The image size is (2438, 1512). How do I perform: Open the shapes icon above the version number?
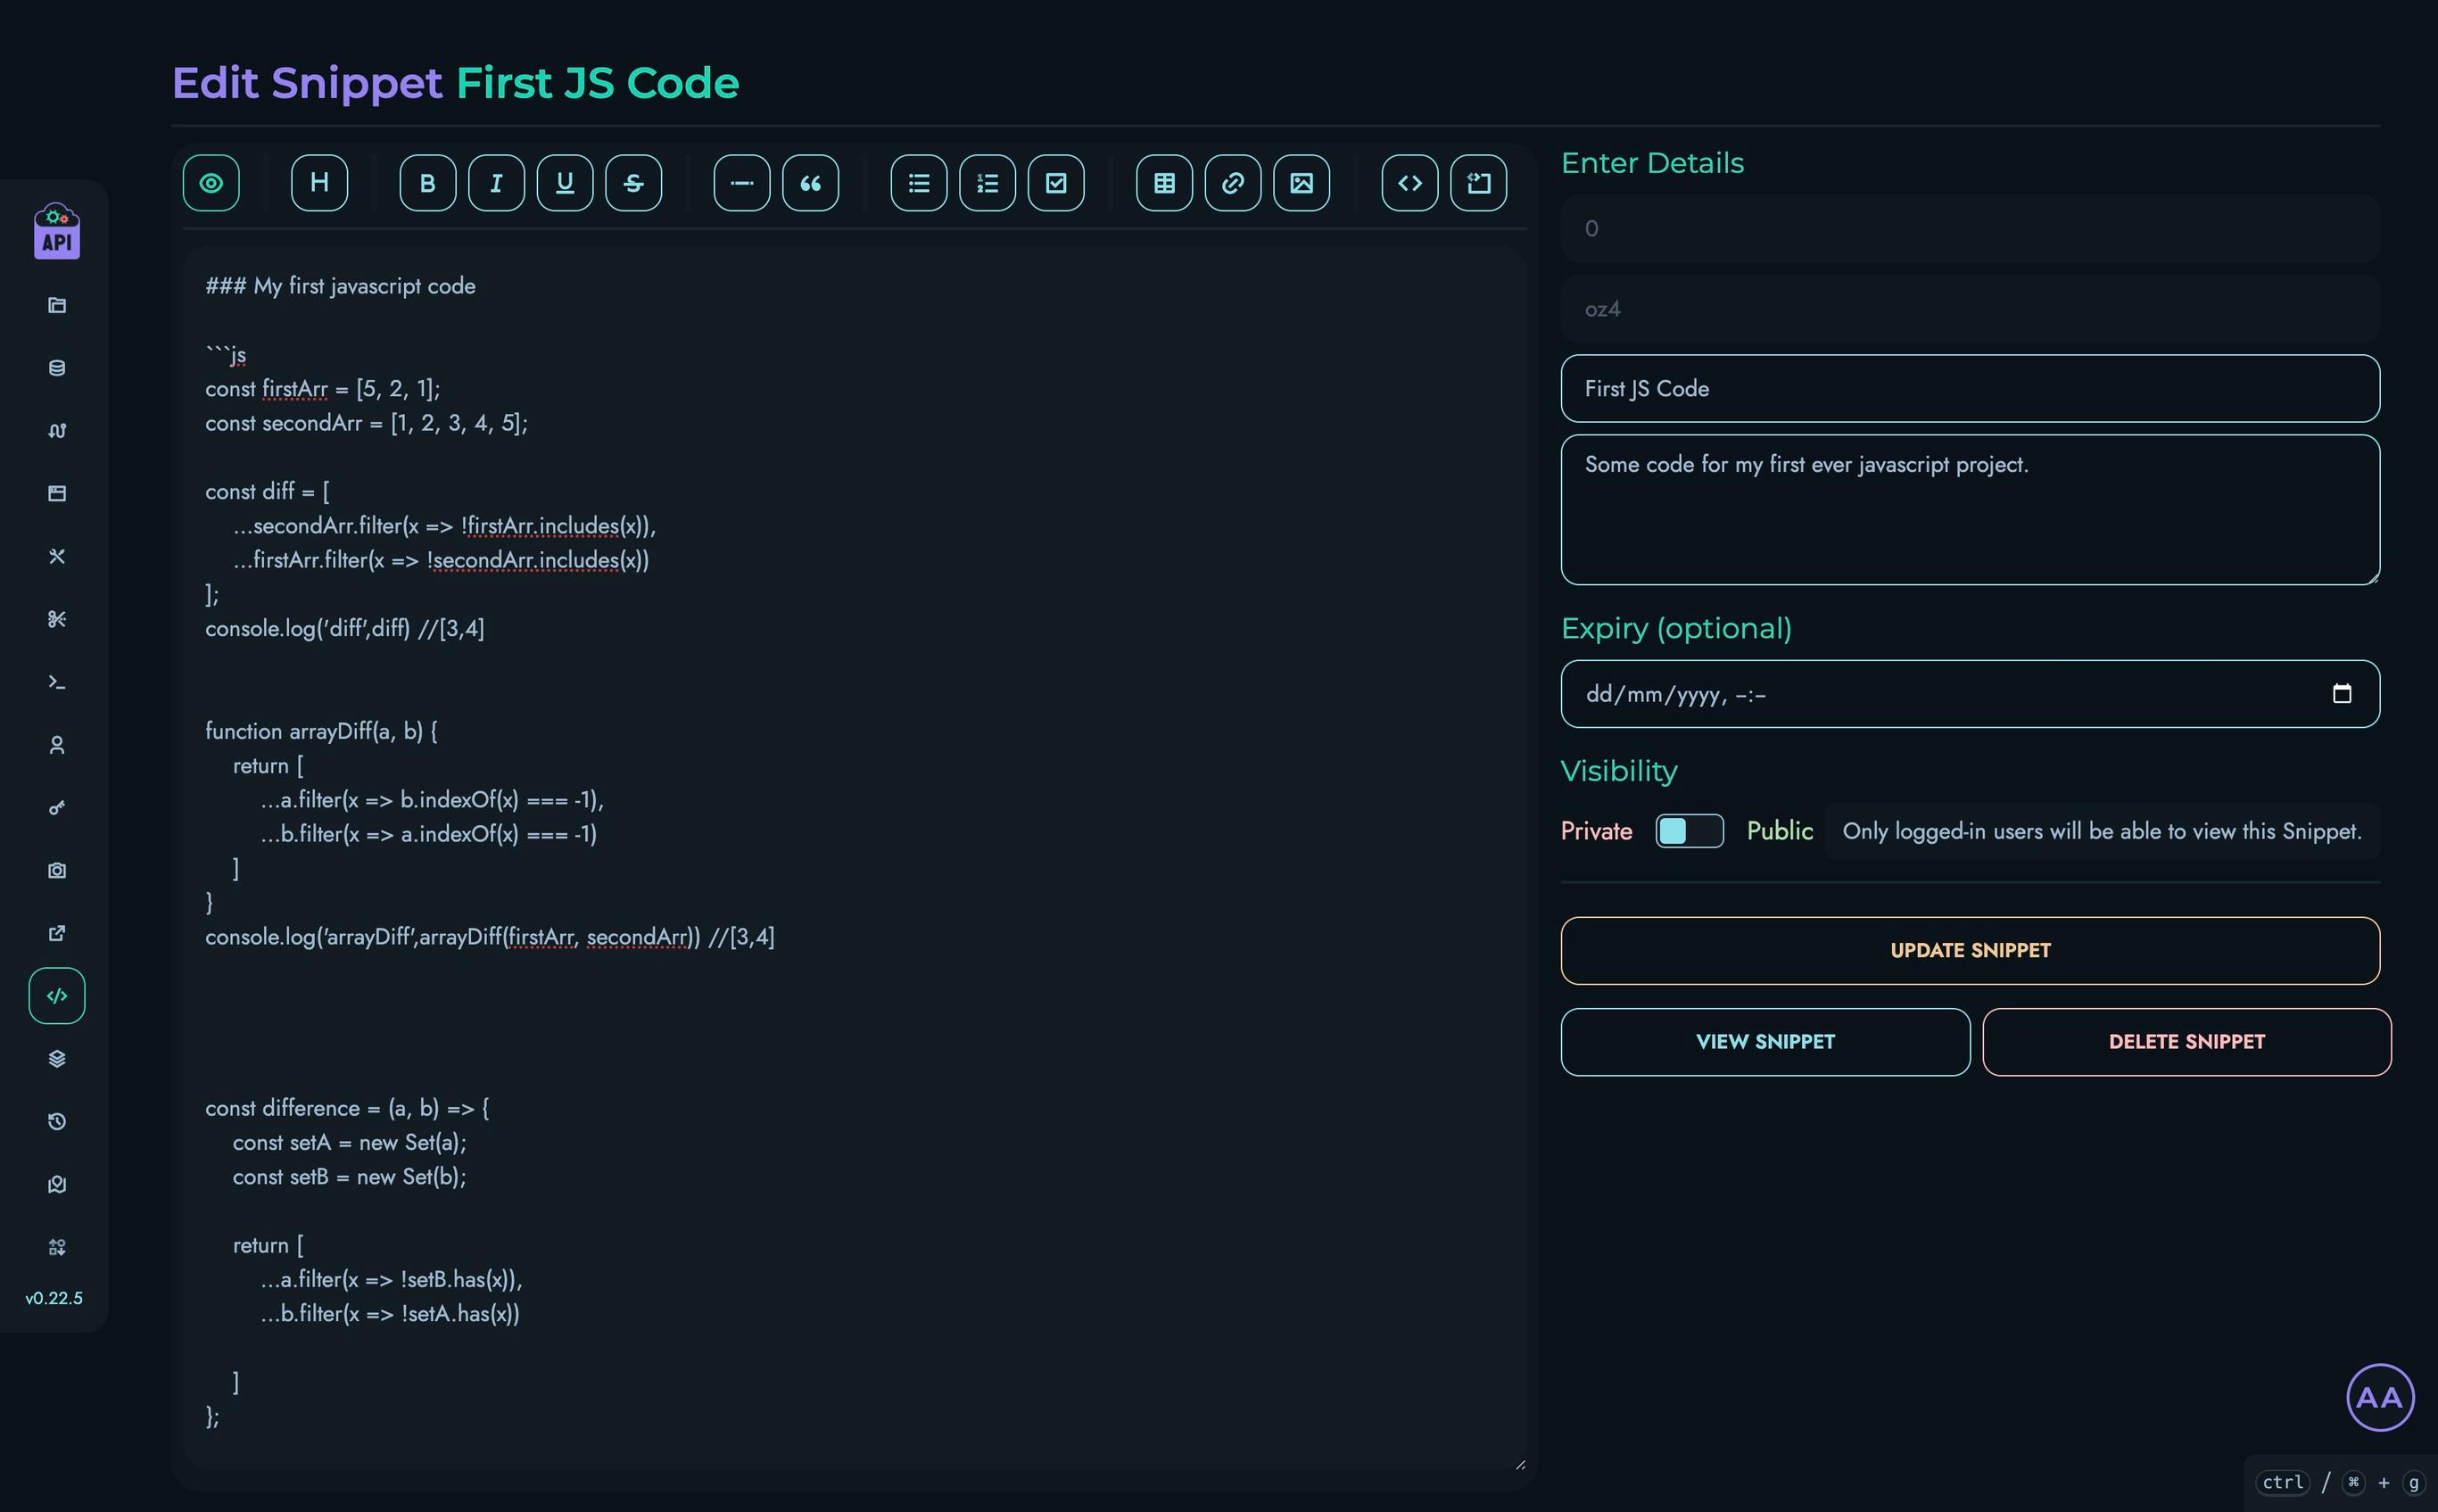57,1247
